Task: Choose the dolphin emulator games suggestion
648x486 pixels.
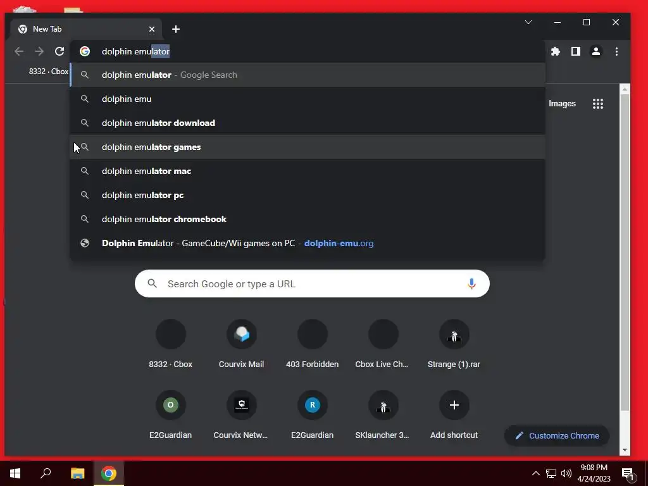Action: pos(308,147)
